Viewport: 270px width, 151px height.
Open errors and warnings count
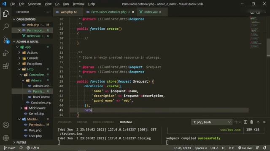click(33, 148)
